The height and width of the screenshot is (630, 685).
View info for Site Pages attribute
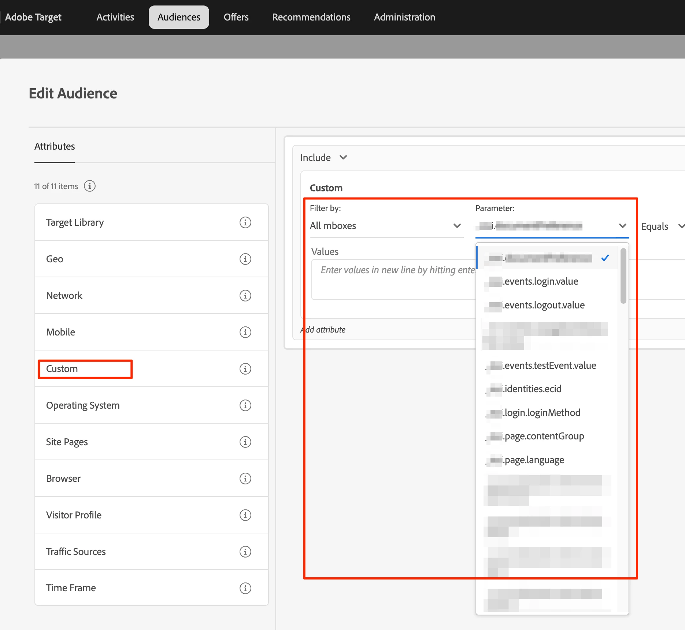(245, 442)
